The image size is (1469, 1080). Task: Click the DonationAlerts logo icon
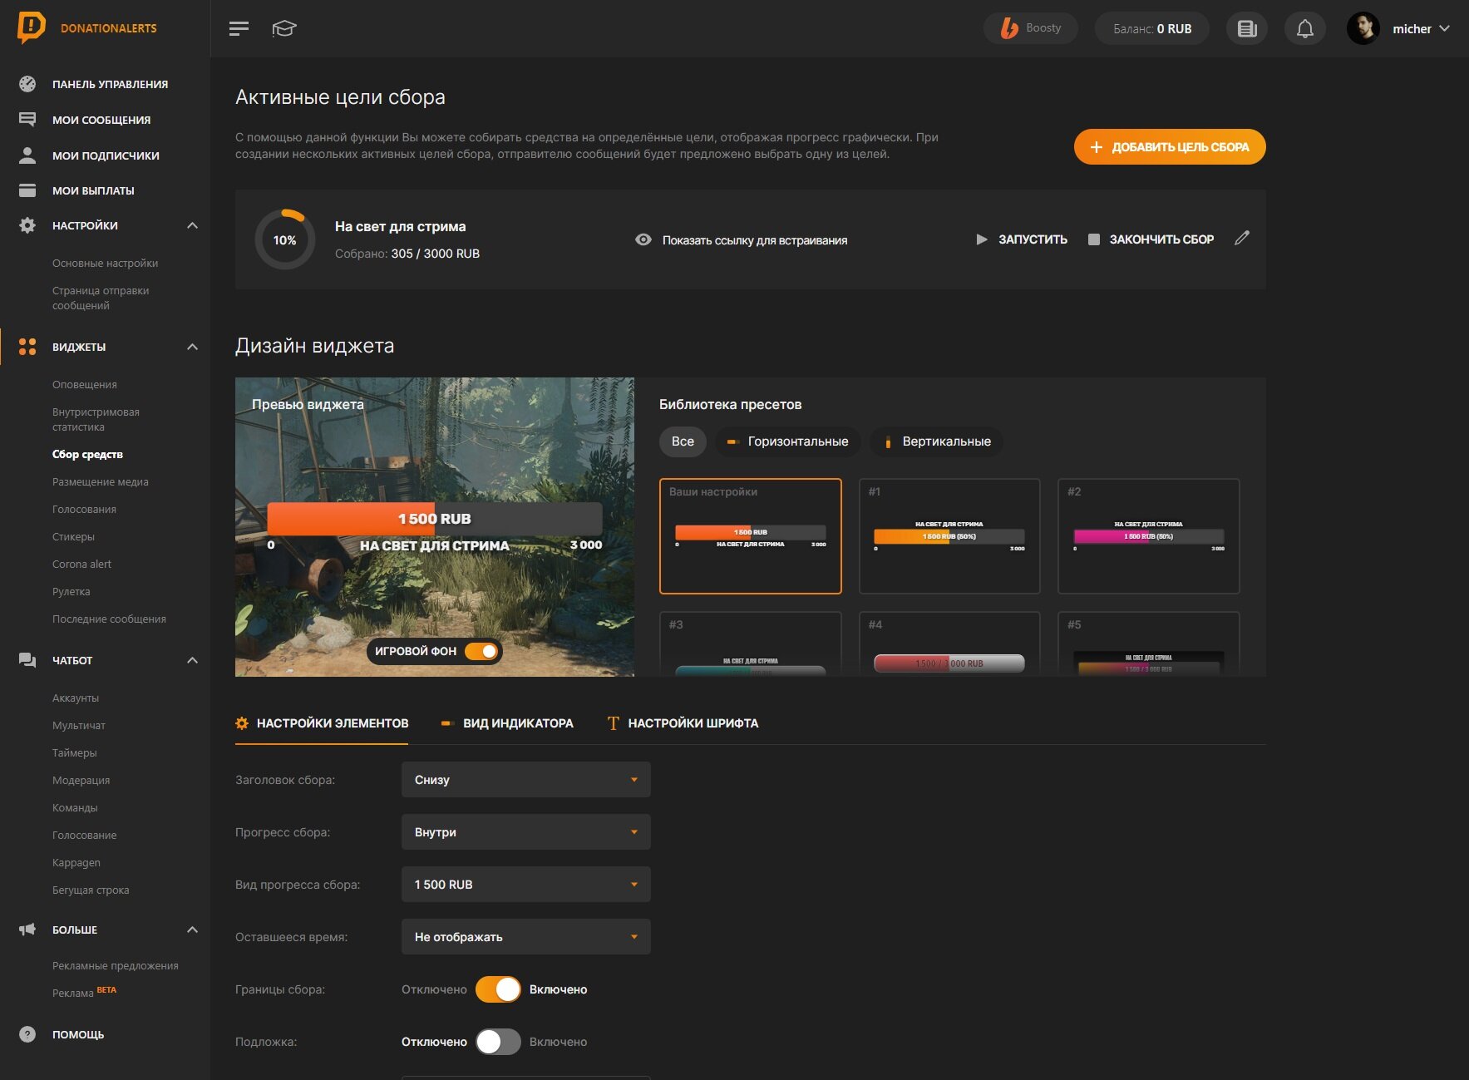(31, 27)
